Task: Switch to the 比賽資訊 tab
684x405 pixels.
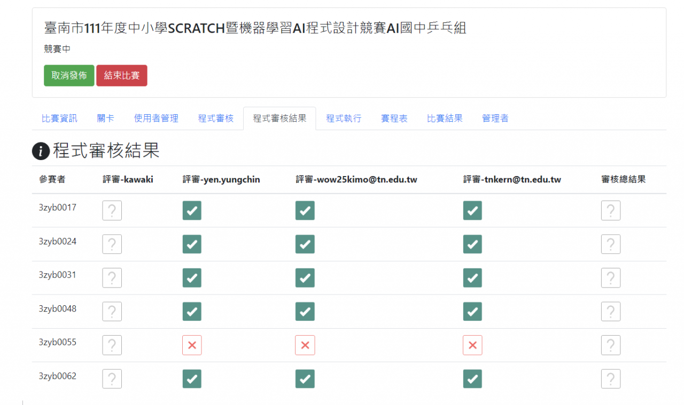Action: [x=59, y=118]
